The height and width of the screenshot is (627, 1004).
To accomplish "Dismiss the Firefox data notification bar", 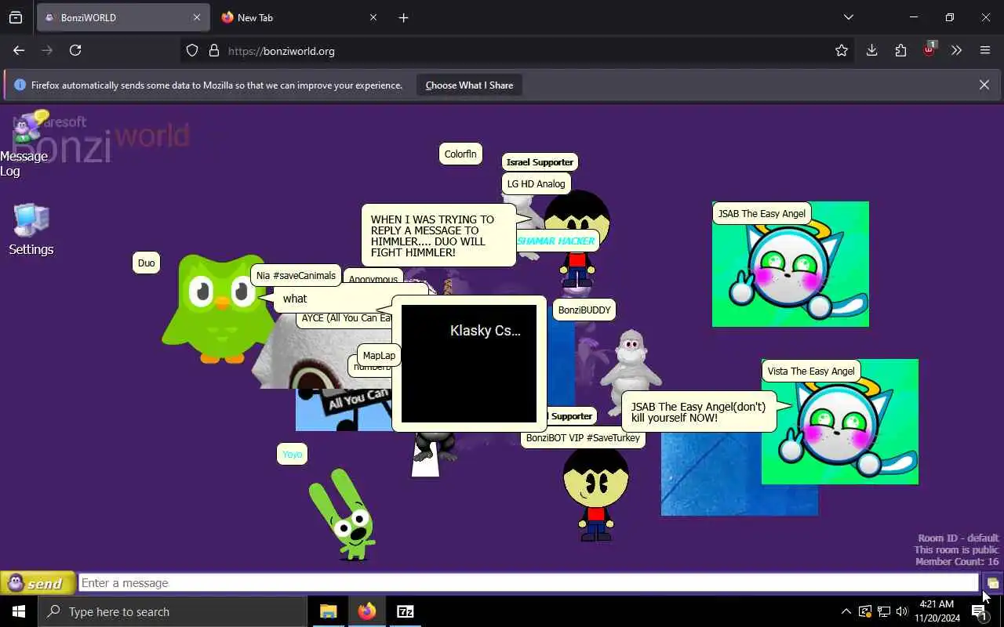I will (x=984, y=85).
